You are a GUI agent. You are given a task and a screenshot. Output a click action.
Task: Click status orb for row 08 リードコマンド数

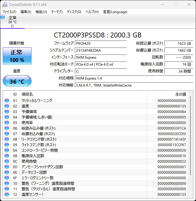pyautogui.click(x=7, y=139)
